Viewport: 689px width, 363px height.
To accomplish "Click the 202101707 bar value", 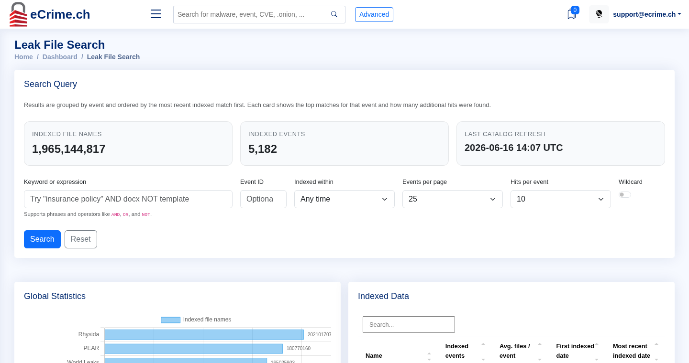I will coord(320,335).
